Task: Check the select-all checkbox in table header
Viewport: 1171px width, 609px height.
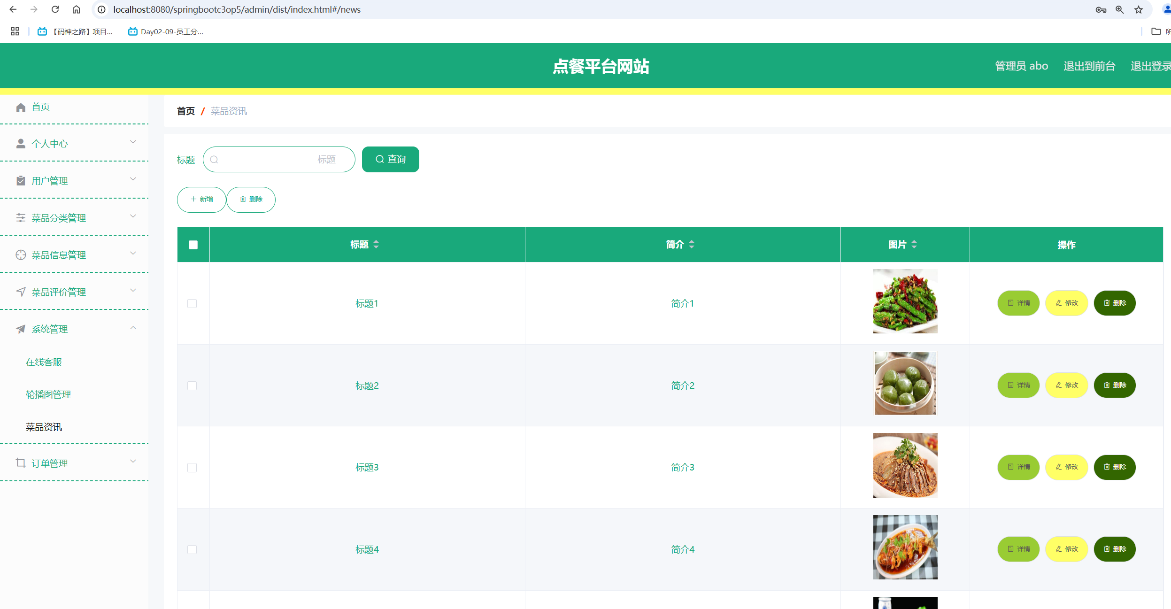Action: pyautogui.click(x=193, y=244)
